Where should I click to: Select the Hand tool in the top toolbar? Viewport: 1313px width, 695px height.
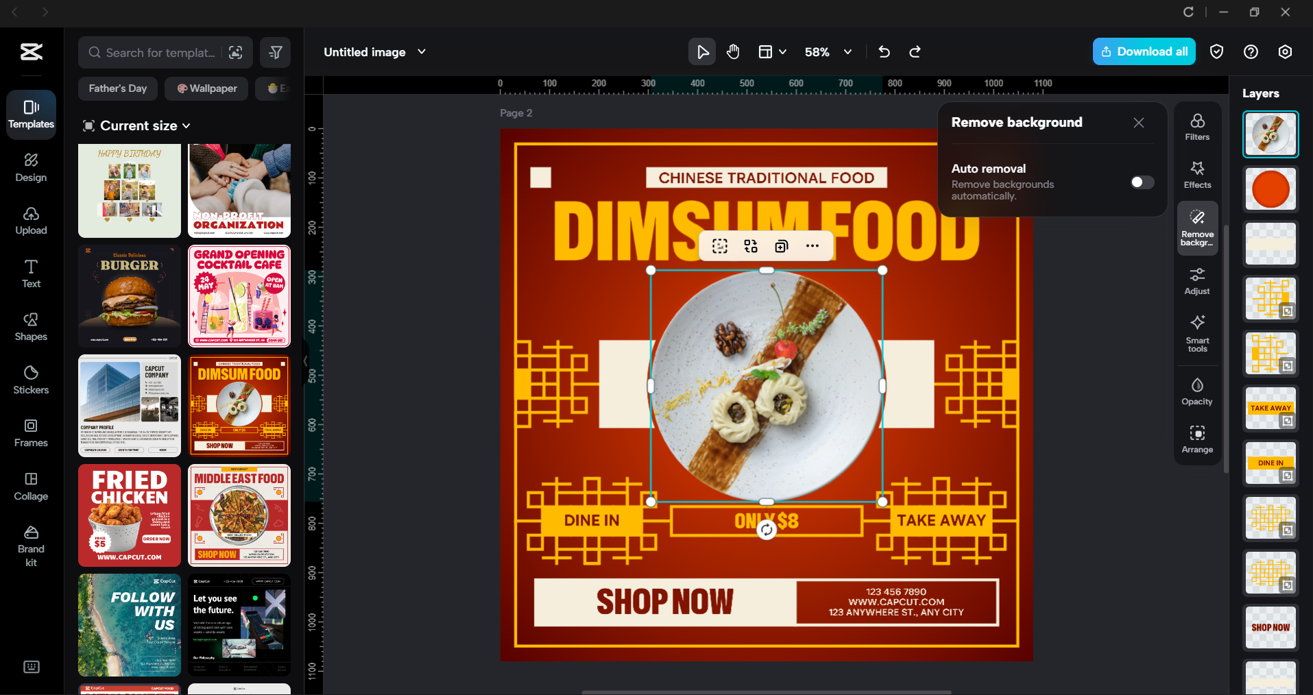coord(733,51)
